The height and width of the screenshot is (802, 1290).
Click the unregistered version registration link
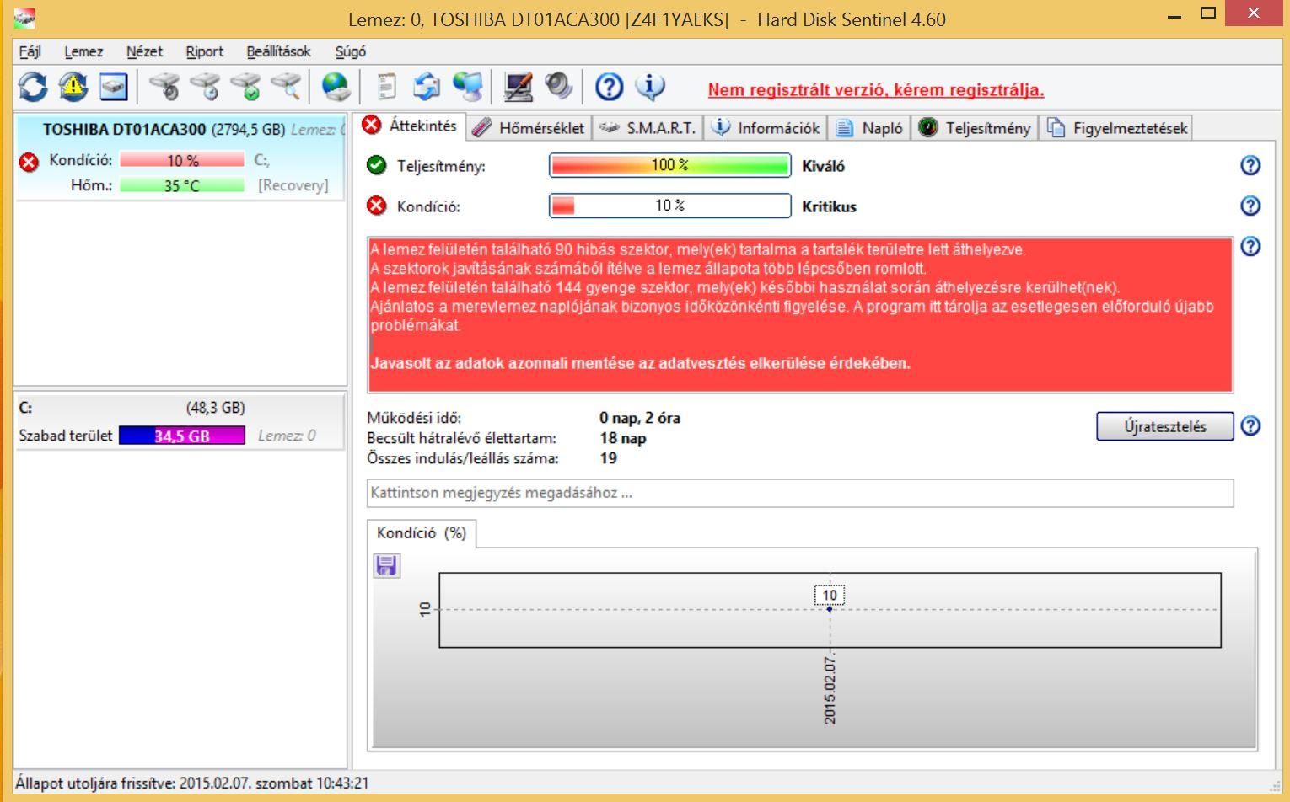click(876, 90)
